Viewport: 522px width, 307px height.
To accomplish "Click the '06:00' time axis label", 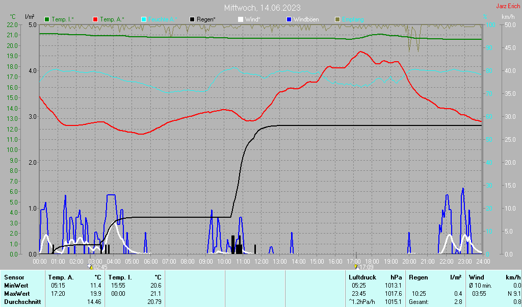I will click(x=150, y=262).
